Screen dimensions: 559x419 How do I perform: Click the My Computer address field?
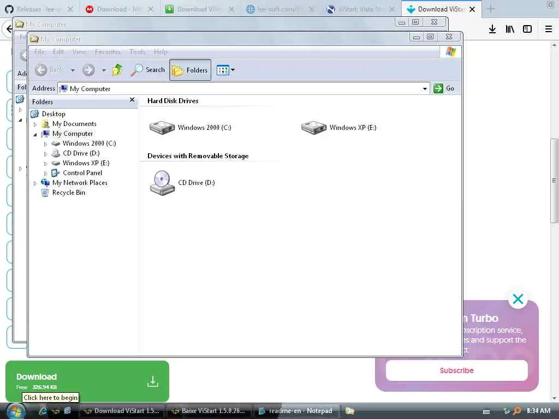click(244, 89)
